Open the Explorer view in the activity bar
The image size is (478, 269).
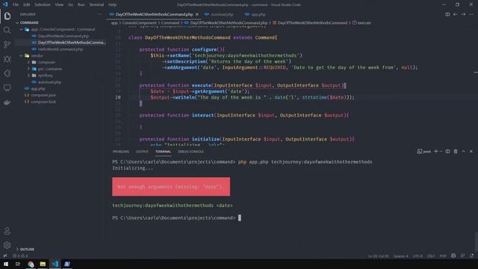click(x=7, y=16)
